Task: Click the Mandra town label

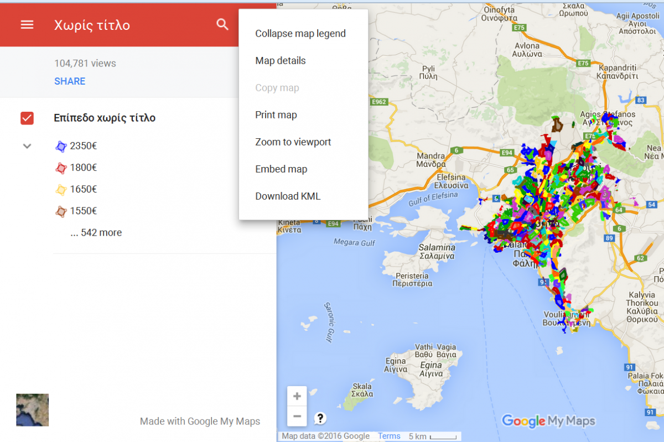Action: coord(430,160)
